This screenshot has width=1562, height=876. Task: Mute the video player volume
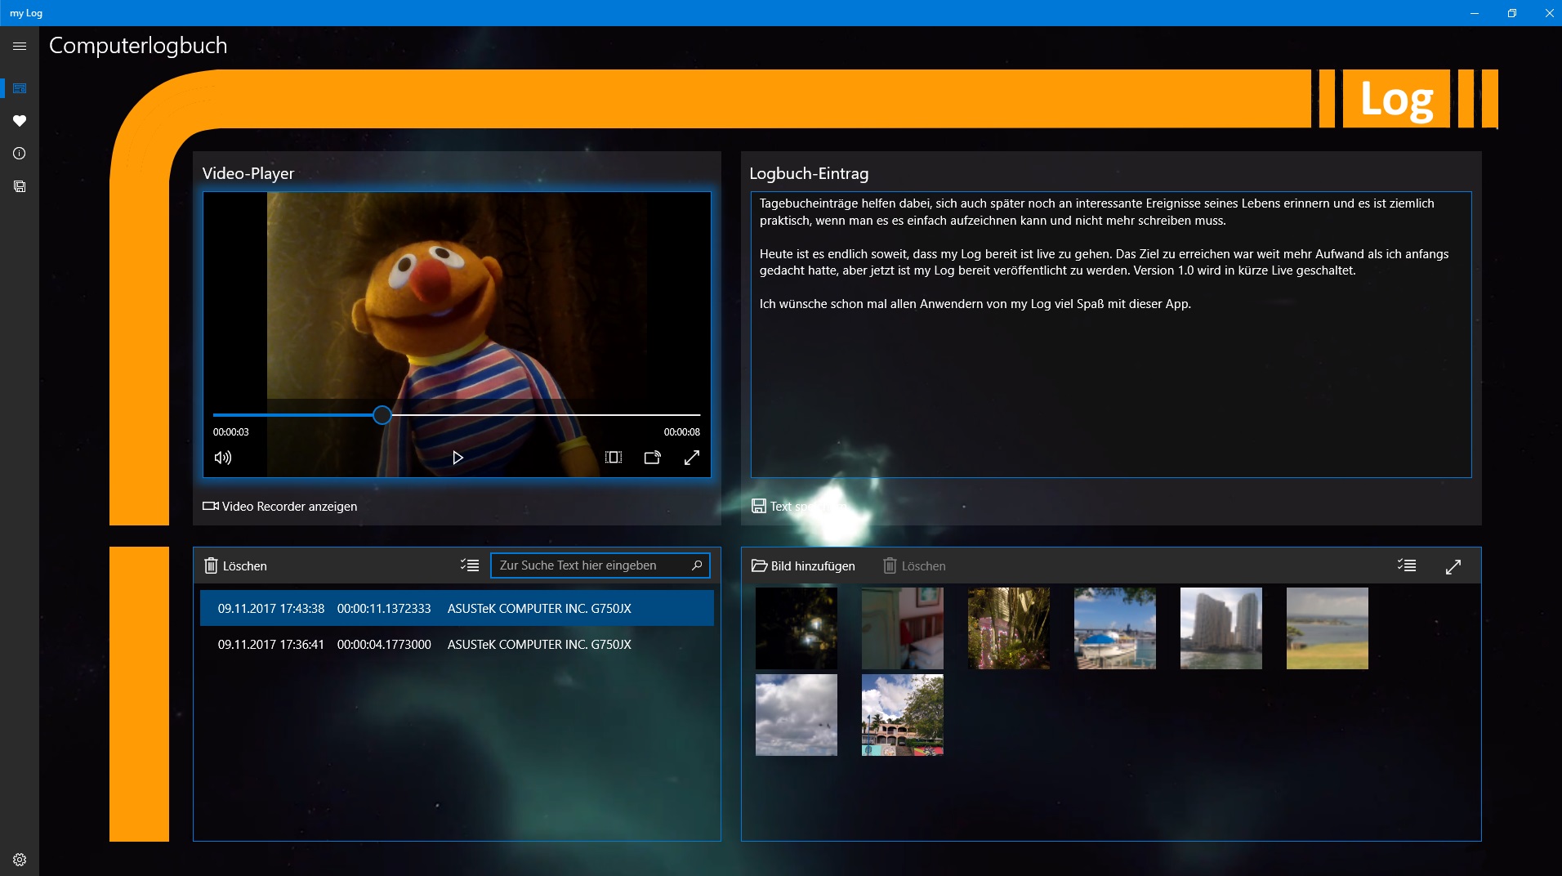(223, 458)
